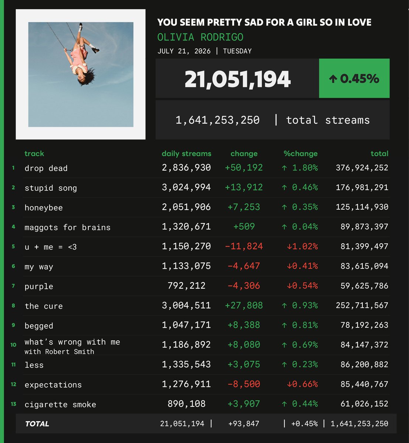Click the TOTAL row label
The height and width of the screenshot is (443, 409).
pyautogui.click(x=37, y=424)
